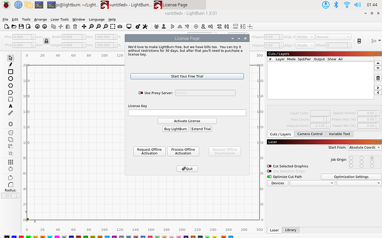Create a new project file
Viewport: 382px width, 238px height.
click(x=7, y=27)
